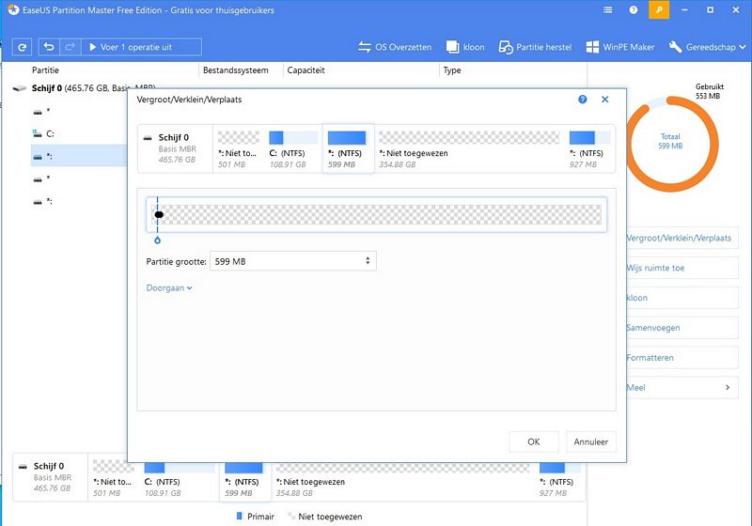
Task: Open the dialog help icon
Action: 582,100
